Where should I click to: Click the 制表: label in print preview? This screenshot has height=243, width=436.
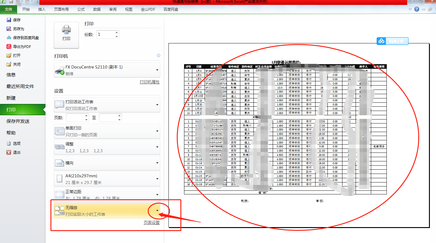point(245,201)
